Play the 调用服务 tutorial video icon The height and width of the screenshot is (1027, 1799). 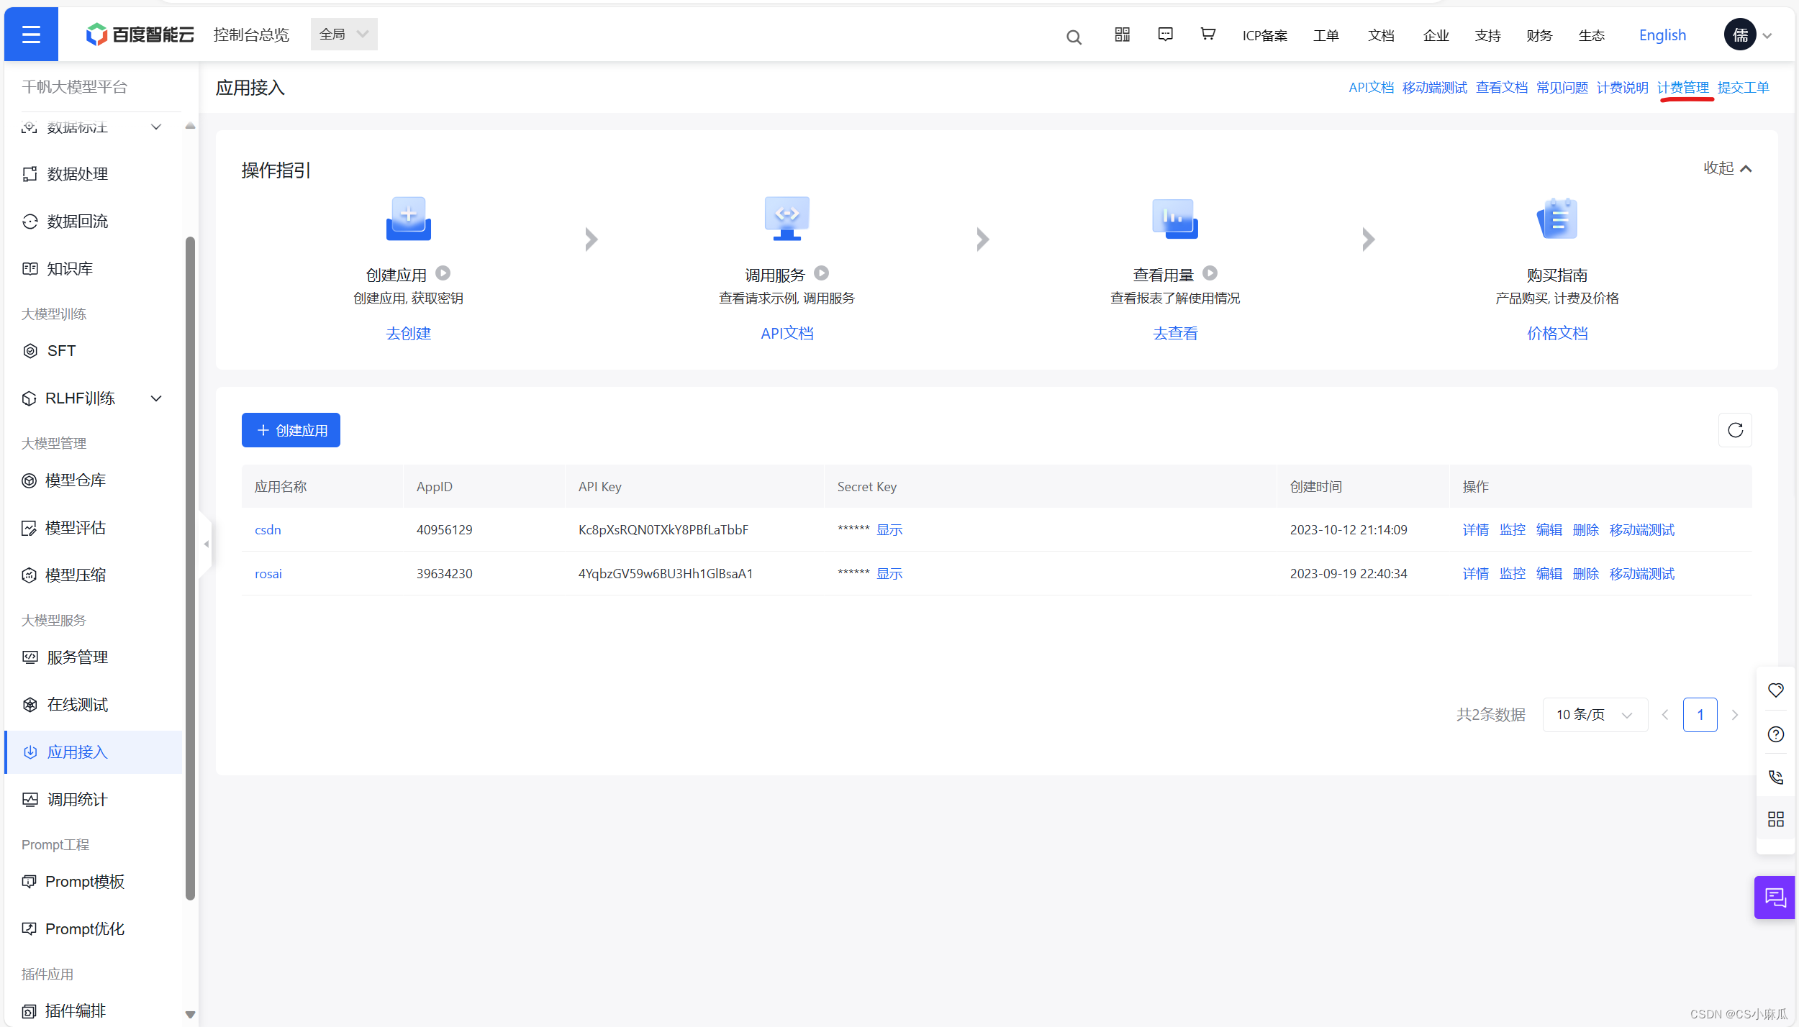[x=822, y=273]
